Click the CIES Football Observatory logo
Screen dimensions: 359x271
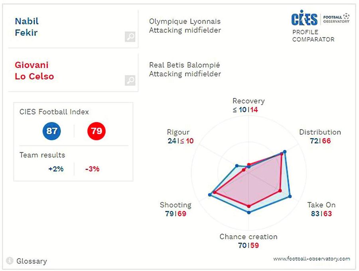pos(320,20)
